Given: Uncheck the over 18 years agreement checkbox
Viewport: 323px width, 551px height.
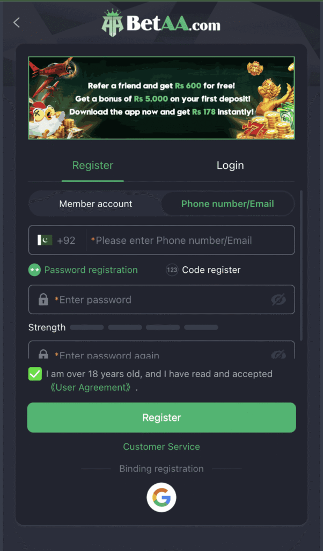Looking at the screenshot, I should (x=35, y=374).
